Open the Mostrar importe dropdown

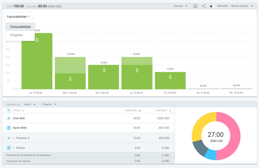[242, 6]
